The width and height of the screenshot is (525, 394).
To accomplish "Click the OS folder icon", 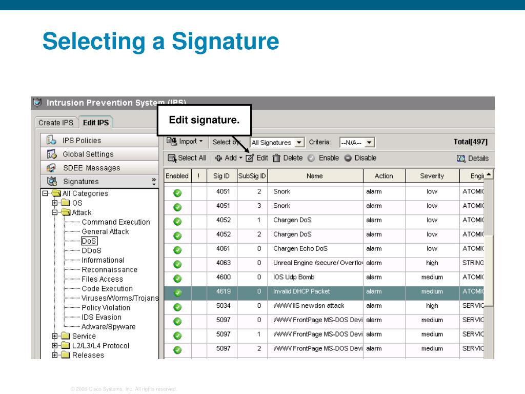I will tap(66, 203).
